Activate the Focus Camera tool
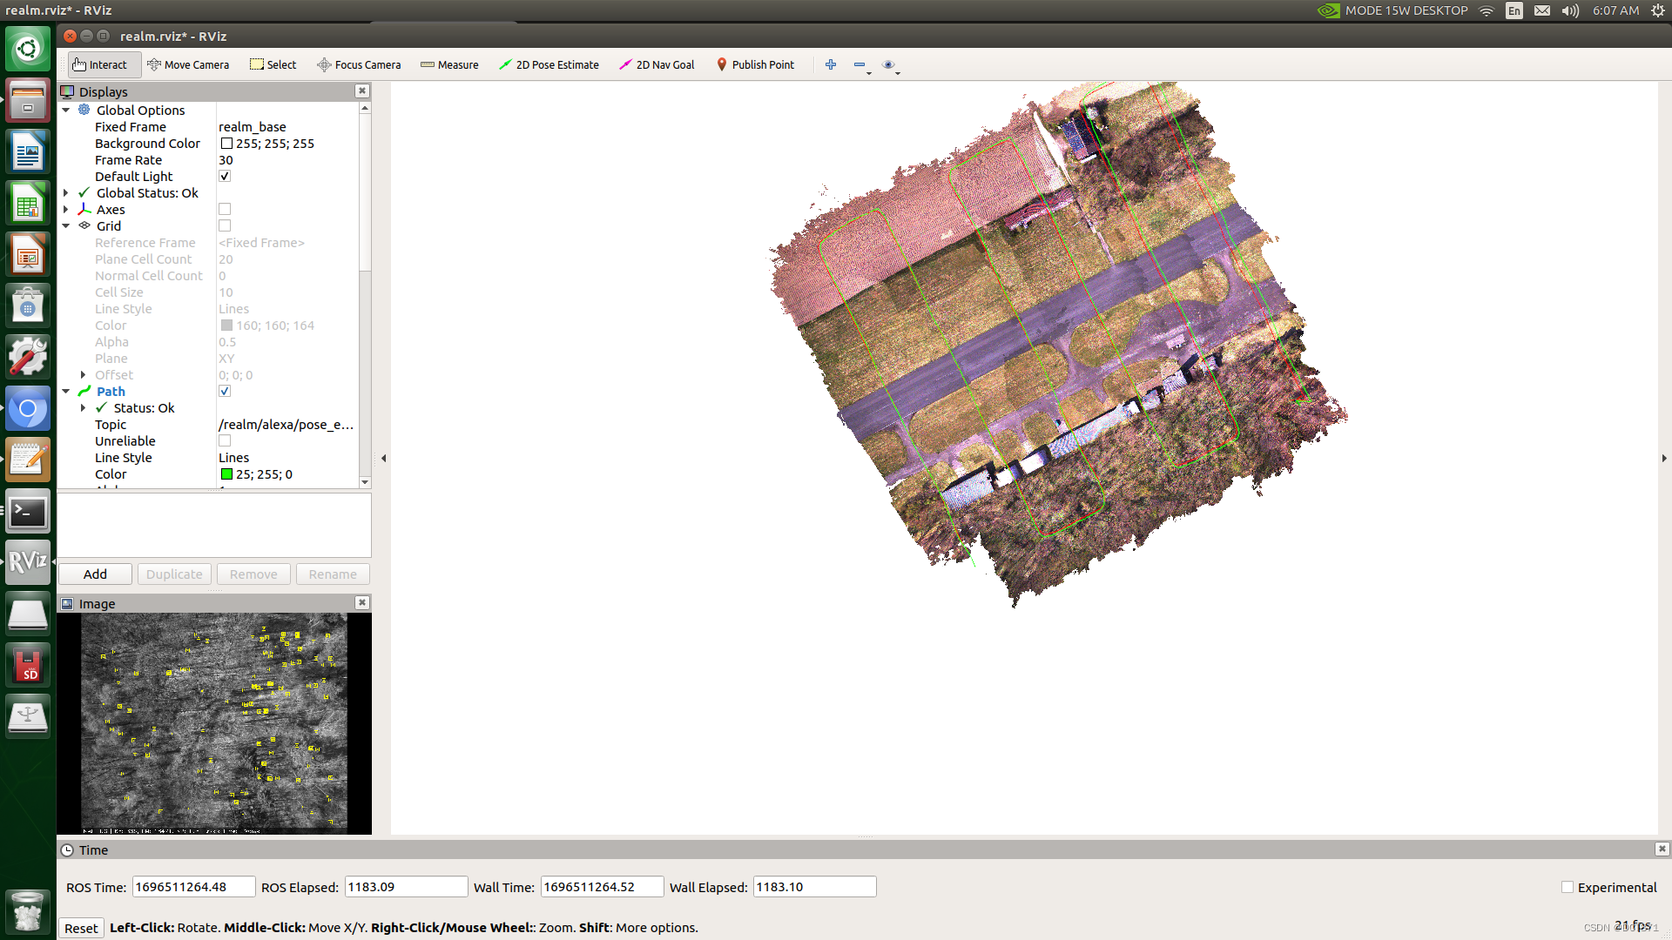This screenshot has width=1672, height=940. (359, 64)
